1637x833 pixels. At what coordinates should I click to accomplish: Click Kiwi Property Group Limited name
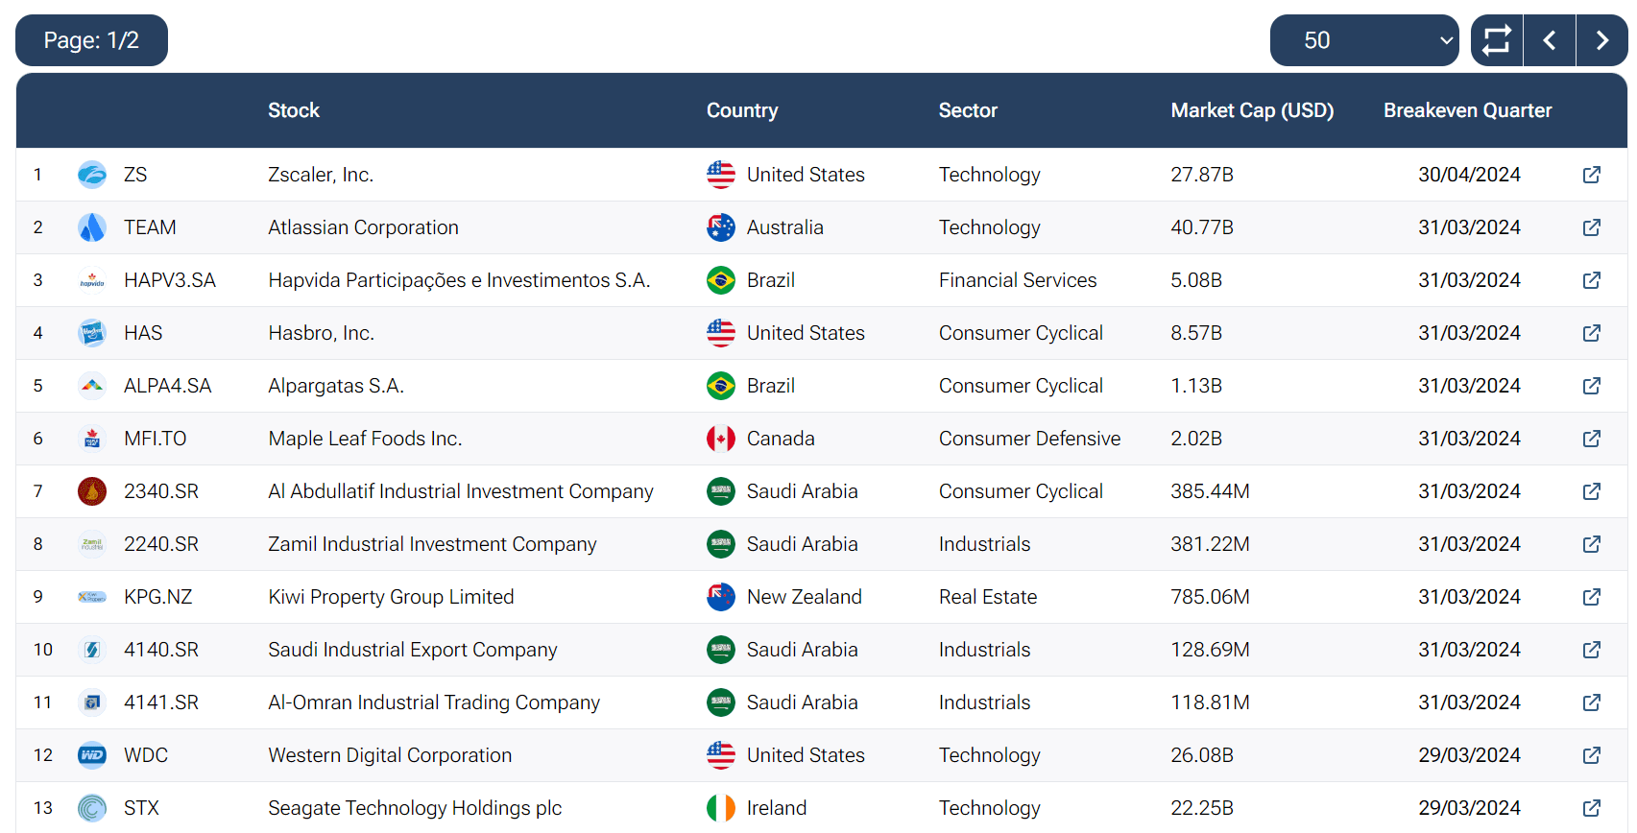391,597
